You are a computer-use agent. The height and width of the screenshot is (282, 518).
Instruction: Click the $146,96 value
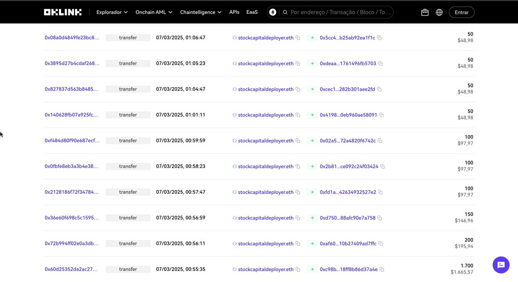[x=464, y=221]
